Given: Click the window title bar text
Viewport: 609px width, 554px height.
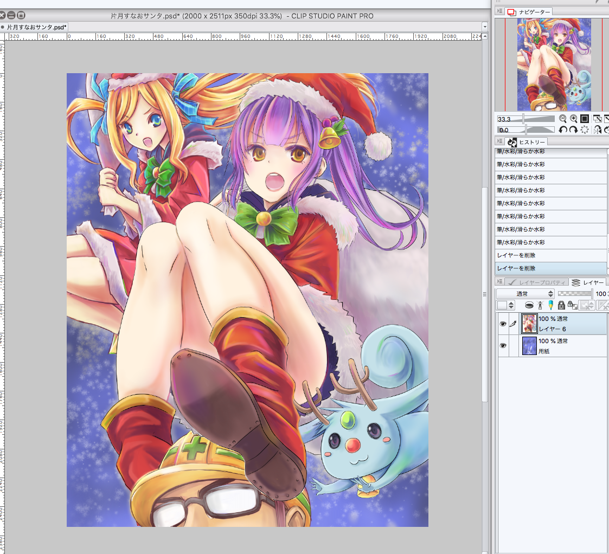Looking at the screenshot, I should tap(242, 16).
